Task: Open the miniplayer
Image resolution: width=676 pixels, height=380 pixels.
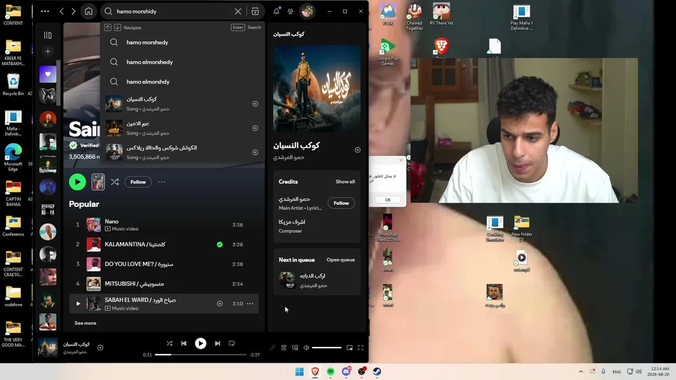Action: coord(350,348)
